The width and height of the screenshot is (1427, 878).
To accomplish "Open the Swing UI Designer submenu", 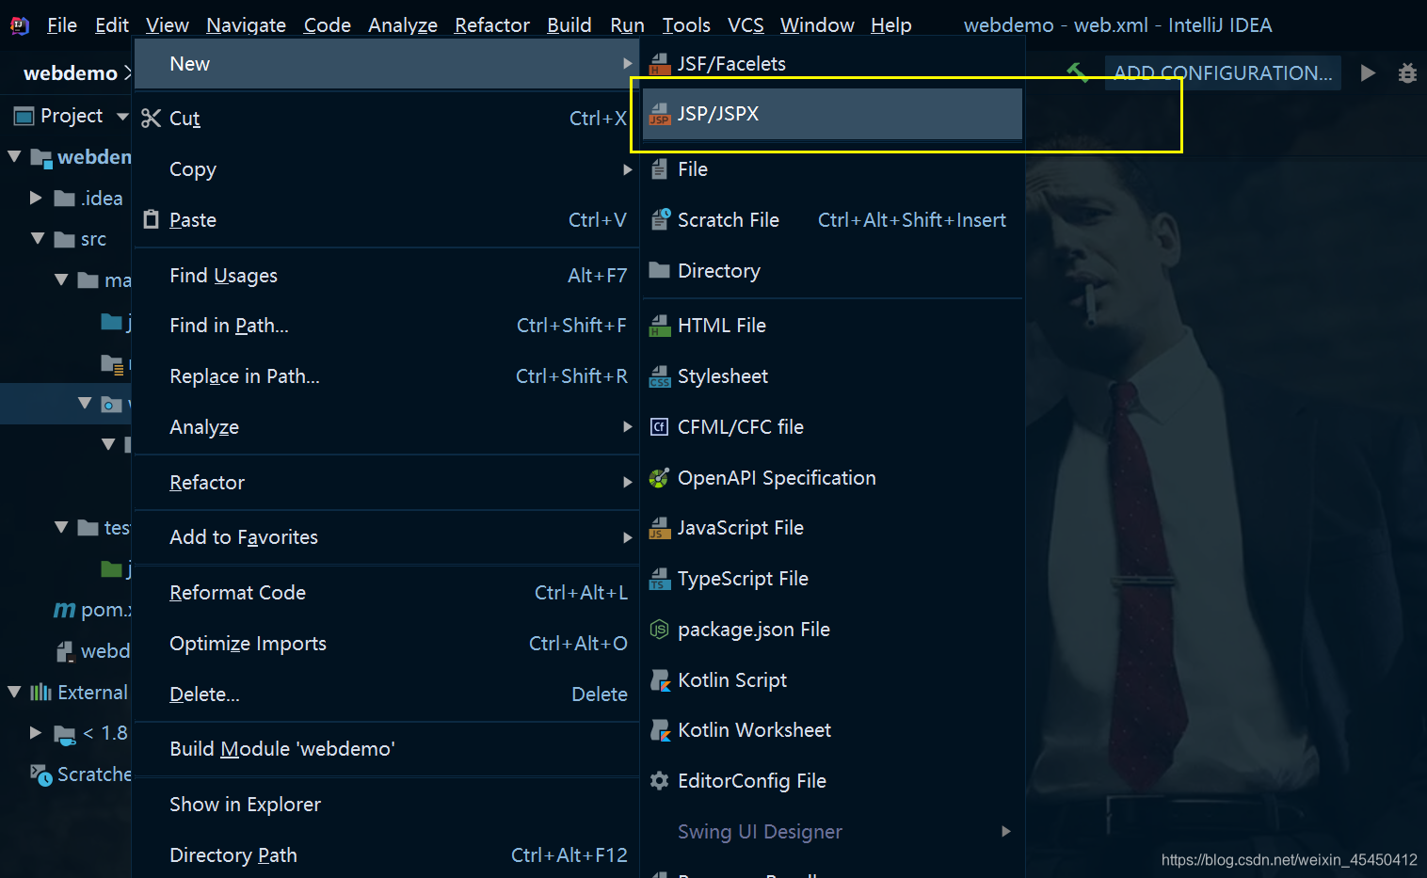I will point(833,832).
